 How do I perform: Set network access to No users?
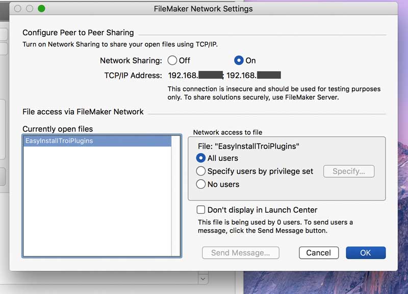[x=201, y=184]
